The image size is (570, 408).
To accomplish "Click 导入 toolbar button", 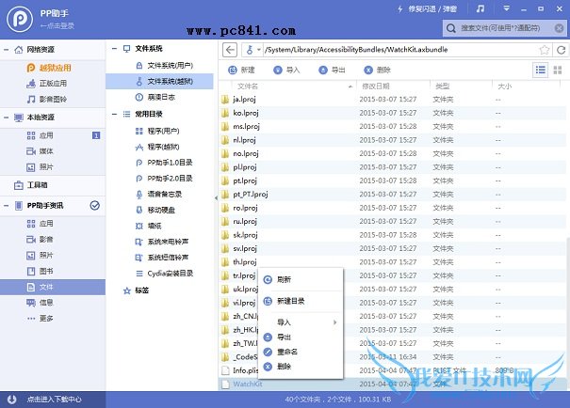I will pyautogui.click(x=286, y=70).
